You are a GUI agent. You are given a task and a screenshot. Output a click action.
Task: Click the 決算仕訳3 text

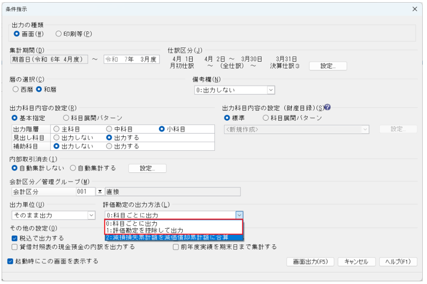(285, 66)
